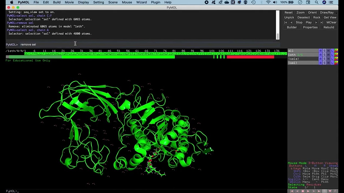This screenshot has height=193, width=344.
Task: Open Color menu for object 'all'
Action: pyautogui.click(x=336, y=51)
